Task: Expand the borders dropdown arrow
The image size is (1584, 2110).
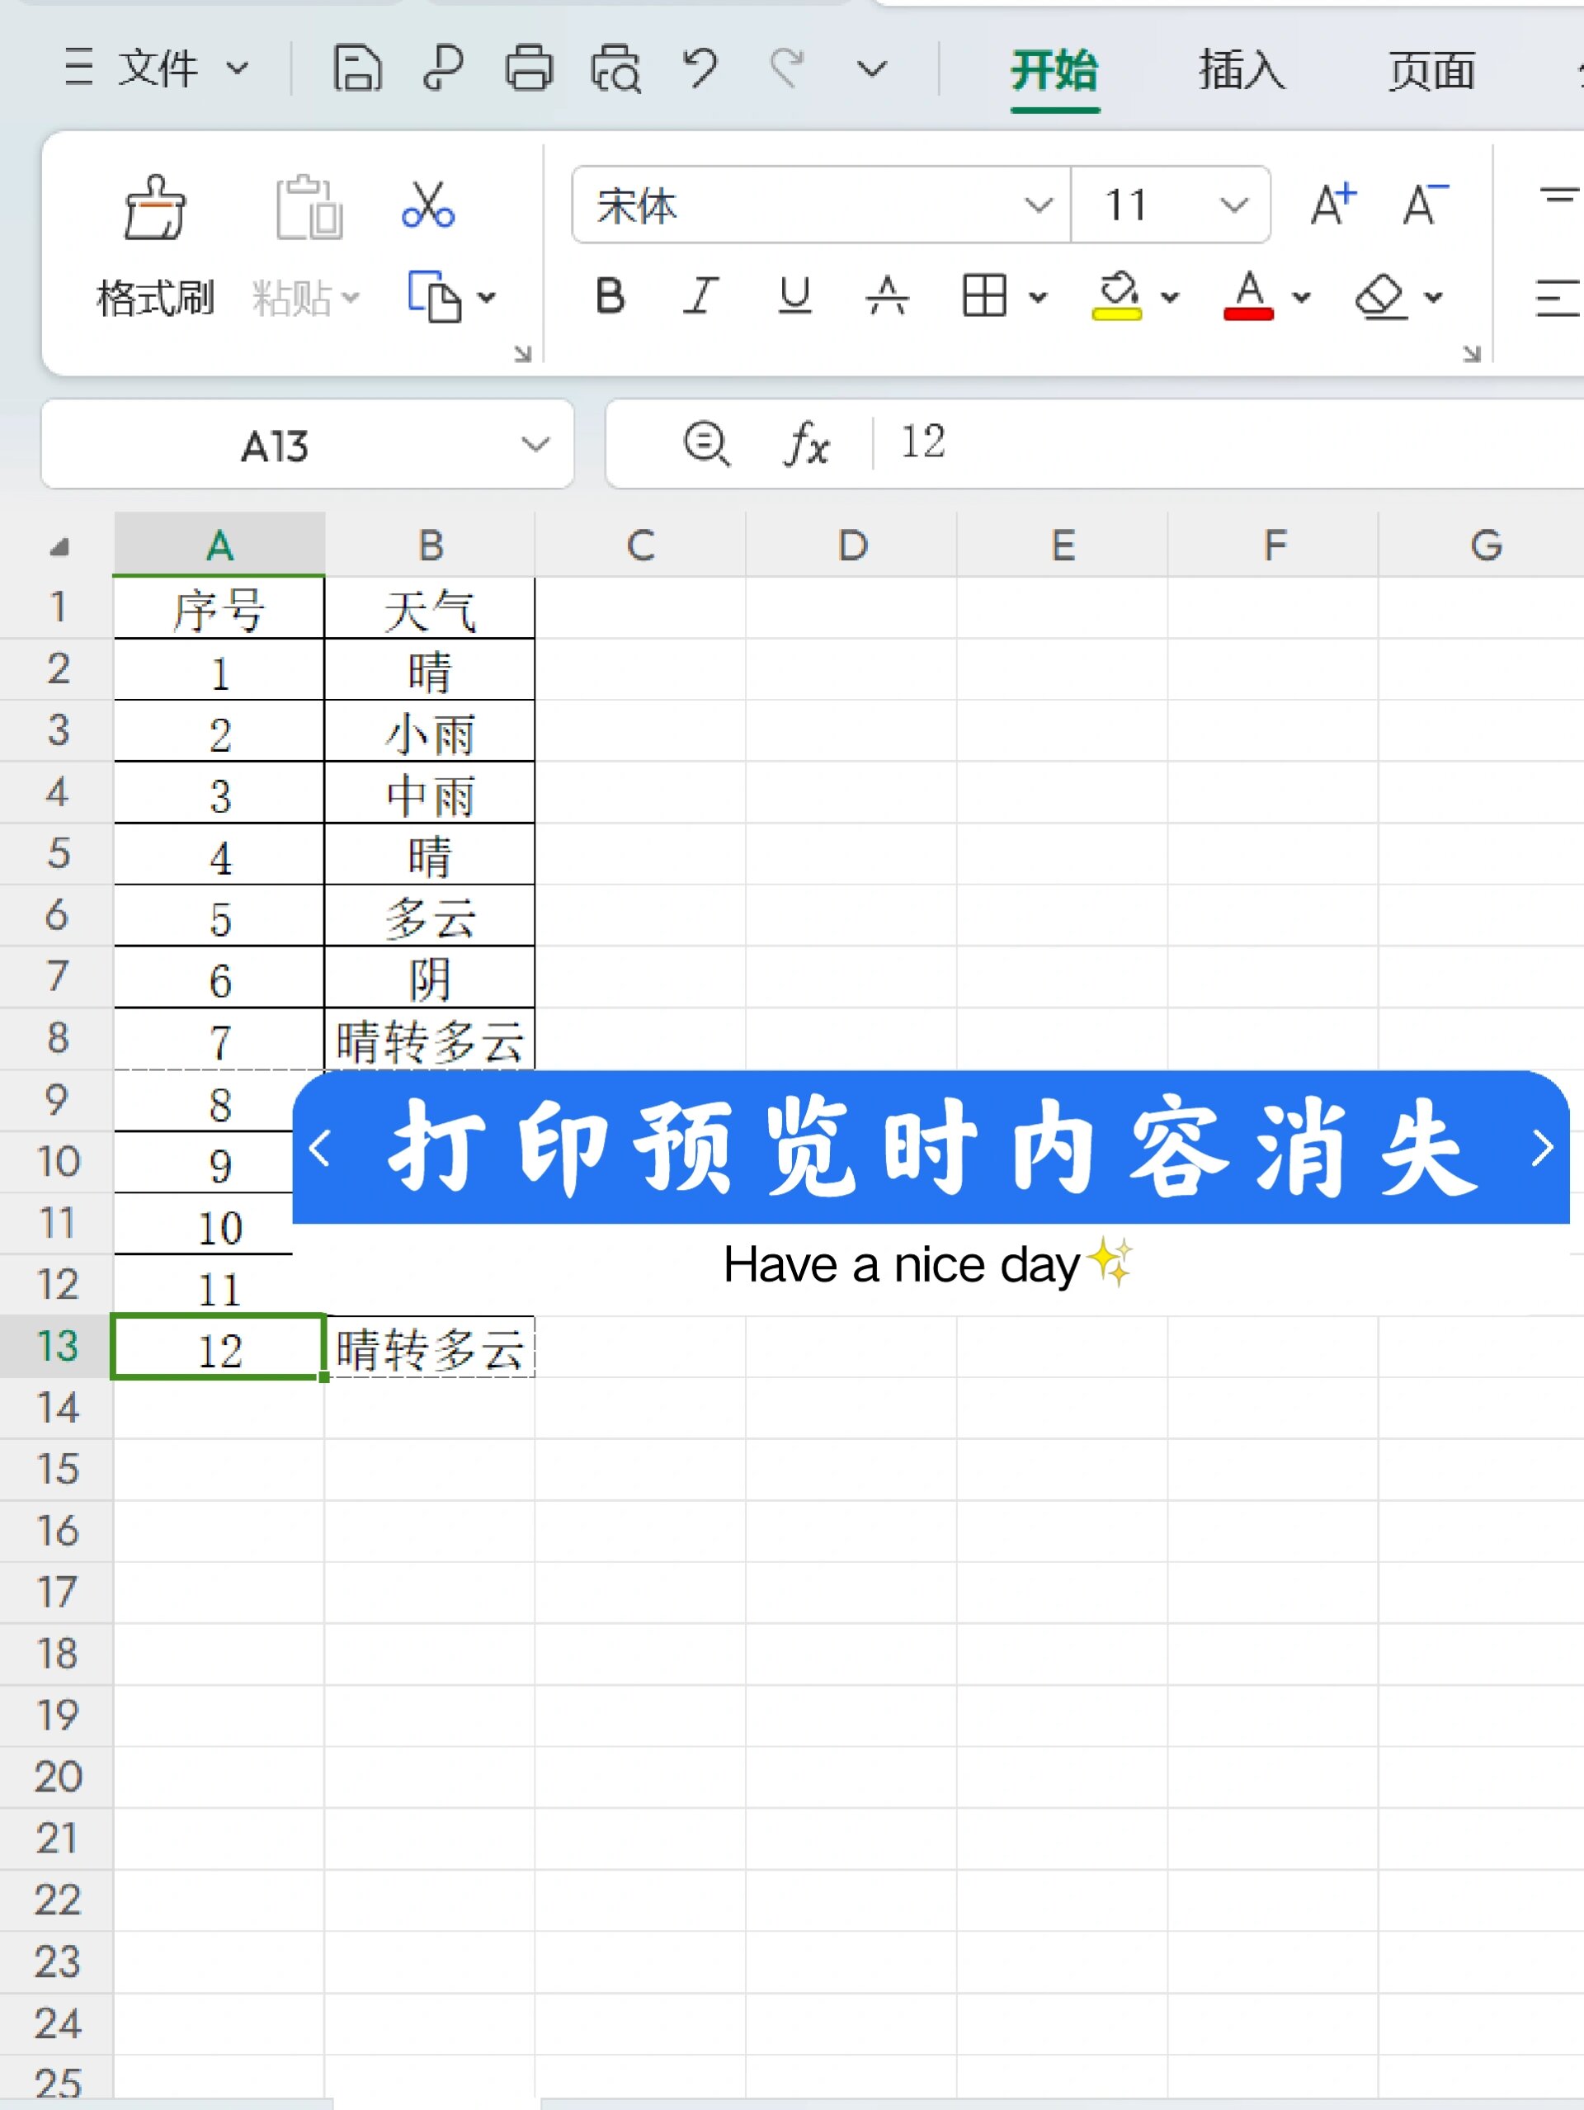Action: 1038,298
